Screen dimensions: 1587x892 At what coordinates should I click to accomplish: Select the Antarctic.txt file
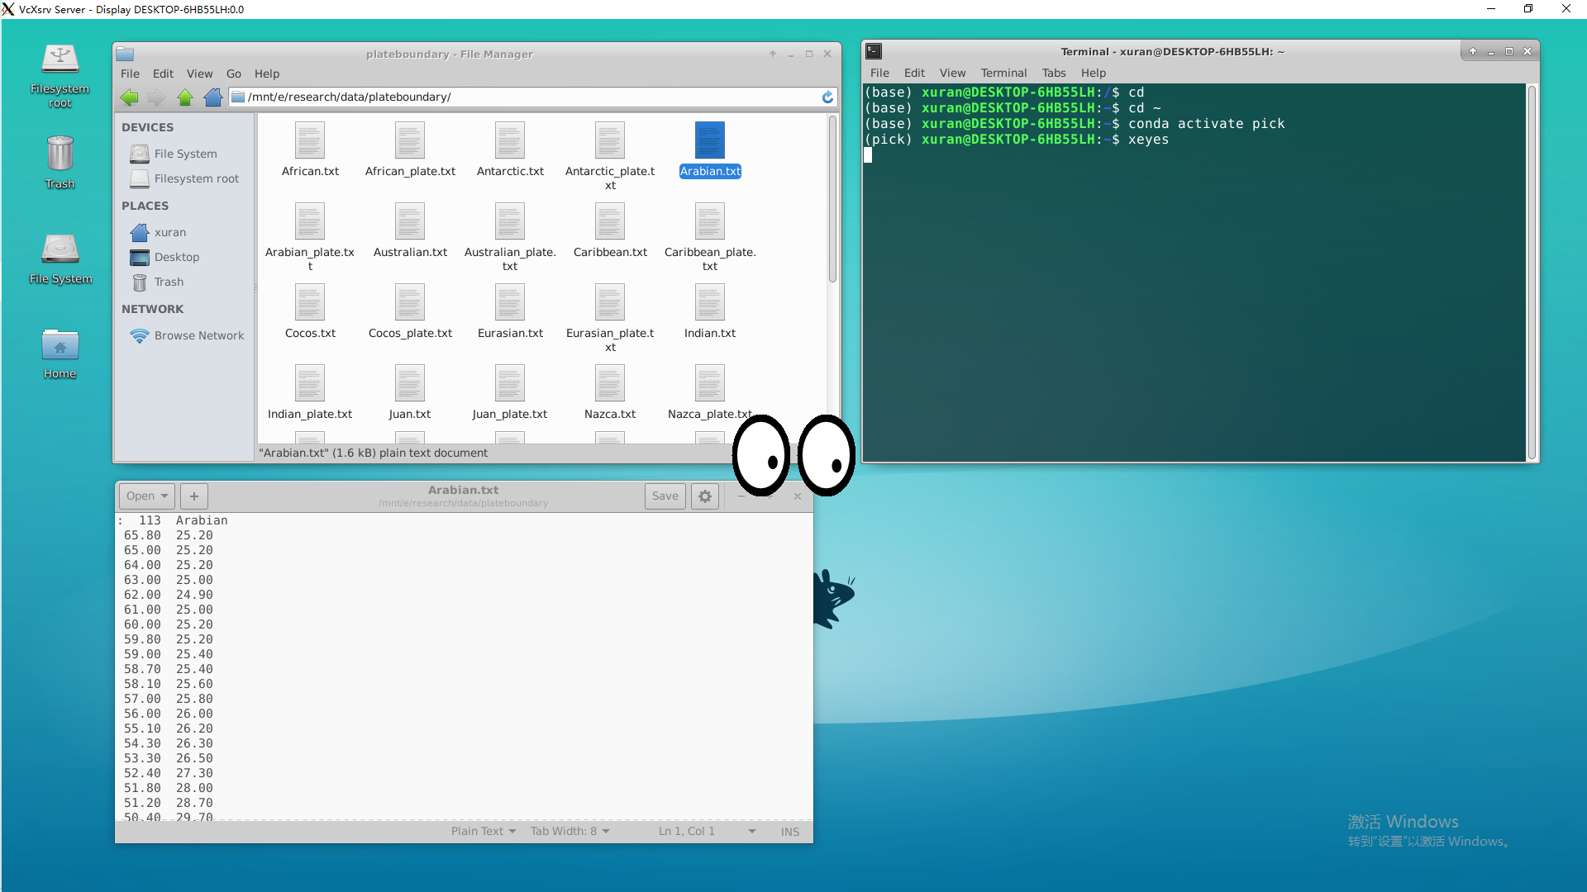[x=510, y=149]
